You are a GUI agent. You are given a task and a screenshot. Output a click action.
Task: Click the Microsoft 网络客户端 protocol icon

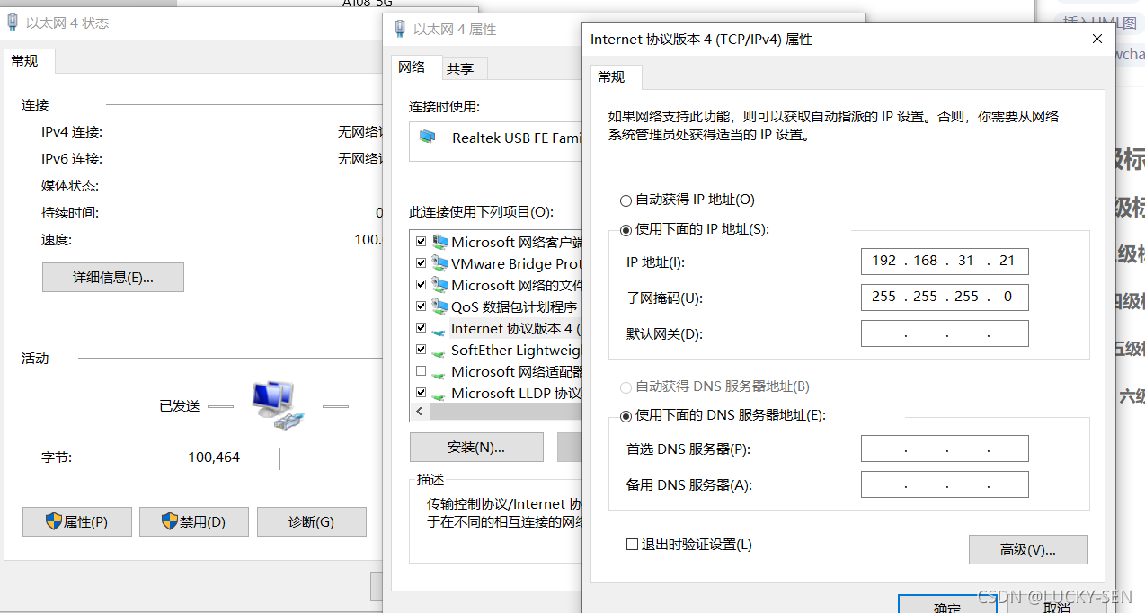tap(441, 241)
